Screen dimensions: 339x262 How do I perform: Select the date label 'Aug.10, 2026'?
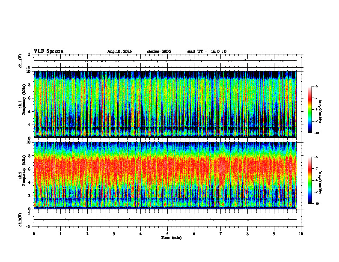pyautogui.click(x=119, y=51)
